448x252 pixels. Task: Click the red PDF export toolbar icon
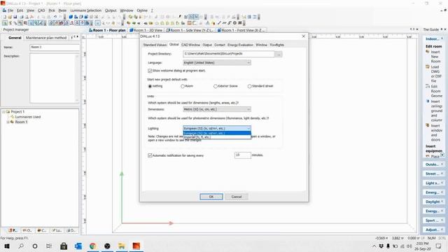(x=31, y=17)
